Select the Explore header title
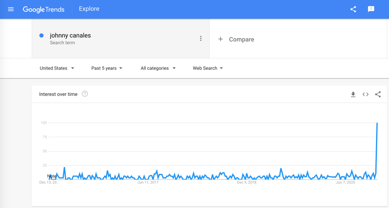Screen dimensions: 389x208 89,9
